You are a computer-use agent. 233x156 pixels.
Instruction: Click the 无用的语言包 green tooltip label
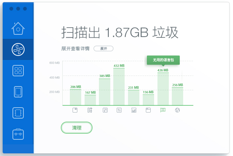click(x=163, y=60)
